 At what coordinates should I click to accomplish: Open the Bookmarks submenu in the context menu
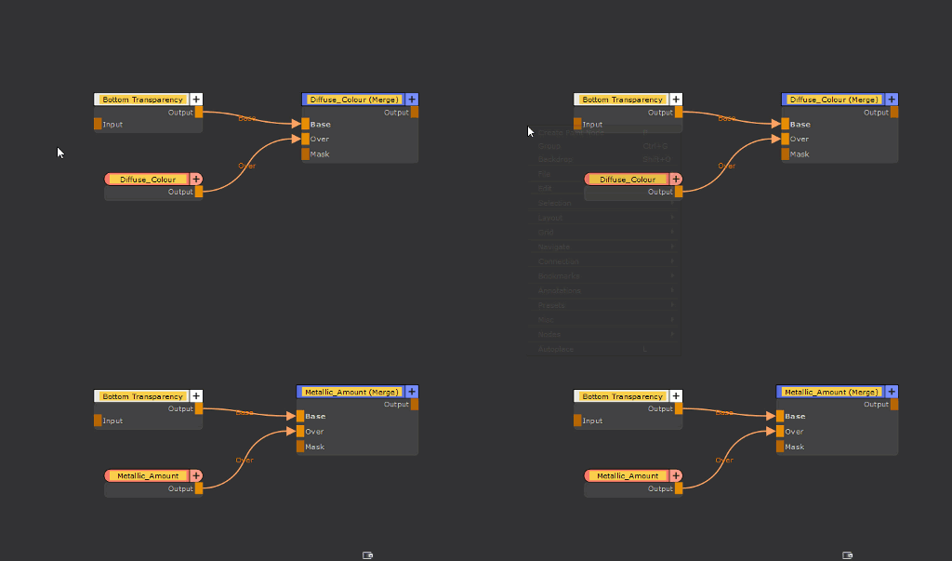click(559, 276)
